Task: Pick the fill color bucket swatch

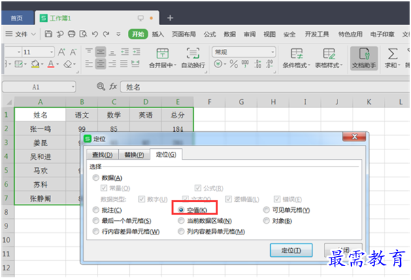Action: (x=35, y=64)
